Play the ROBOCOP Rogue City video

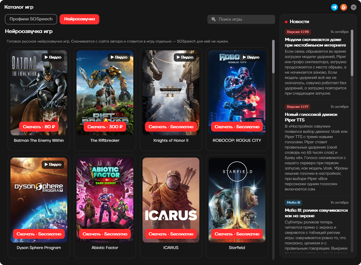click(251, 57)
